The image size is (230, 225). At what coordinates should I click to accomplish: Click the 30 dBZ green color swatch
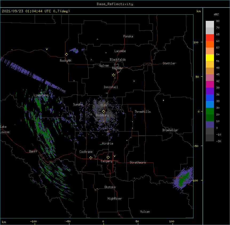[210, 111]
